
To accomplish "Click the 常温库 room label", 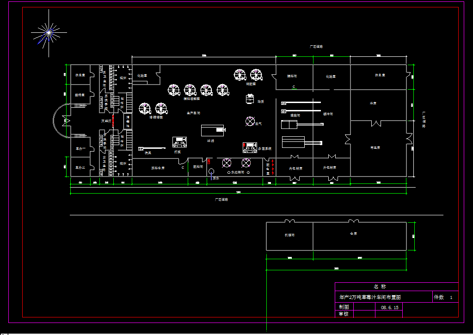I will 375,147.
